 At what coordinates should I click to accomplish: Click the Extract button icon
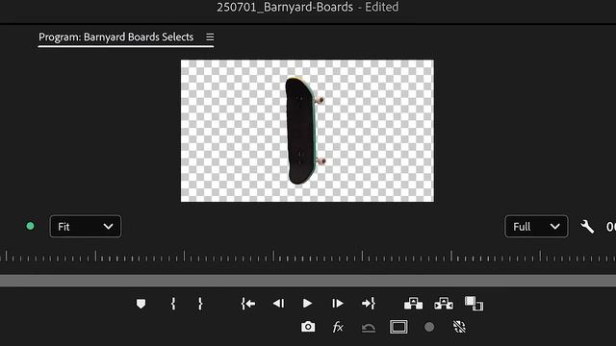tap(444, 304)
